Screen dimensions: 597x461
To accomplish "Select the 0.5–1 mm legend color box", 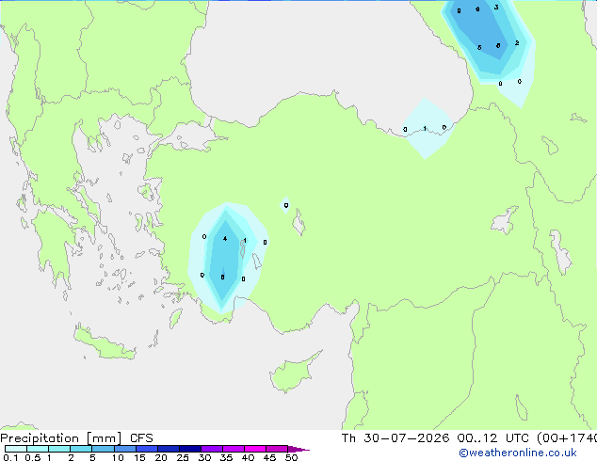I will 38,449.
